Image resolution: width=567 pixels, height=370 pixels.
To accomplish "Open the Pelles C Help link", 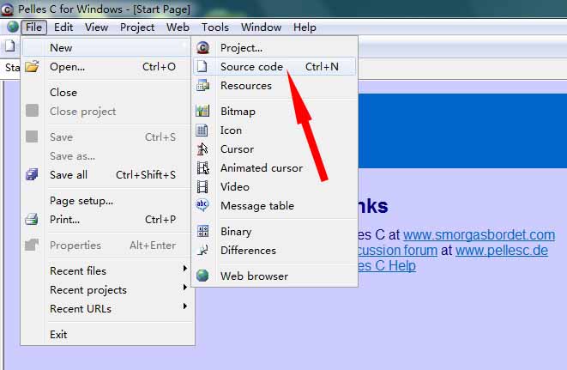I will 387,266.
